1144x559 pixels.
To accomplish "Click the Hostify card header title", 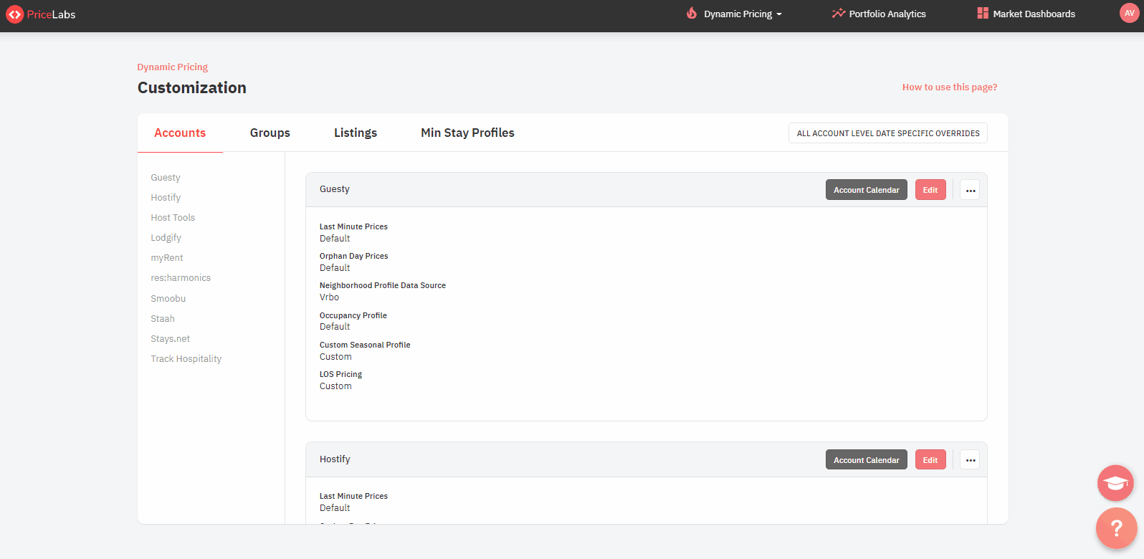I will (x=335, y=459).
